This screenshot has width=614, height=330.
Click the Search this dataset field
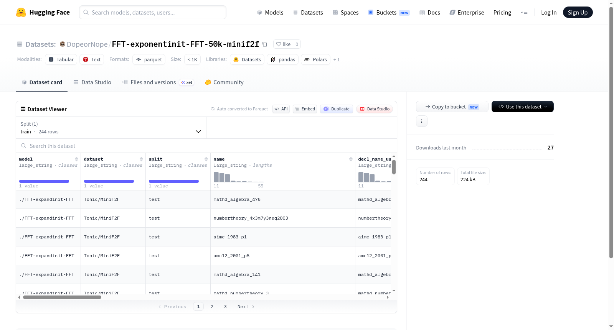coord(206,146)
